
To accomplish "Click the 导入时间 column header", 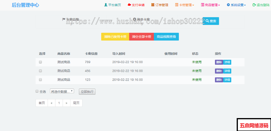I will click(119, 54).
